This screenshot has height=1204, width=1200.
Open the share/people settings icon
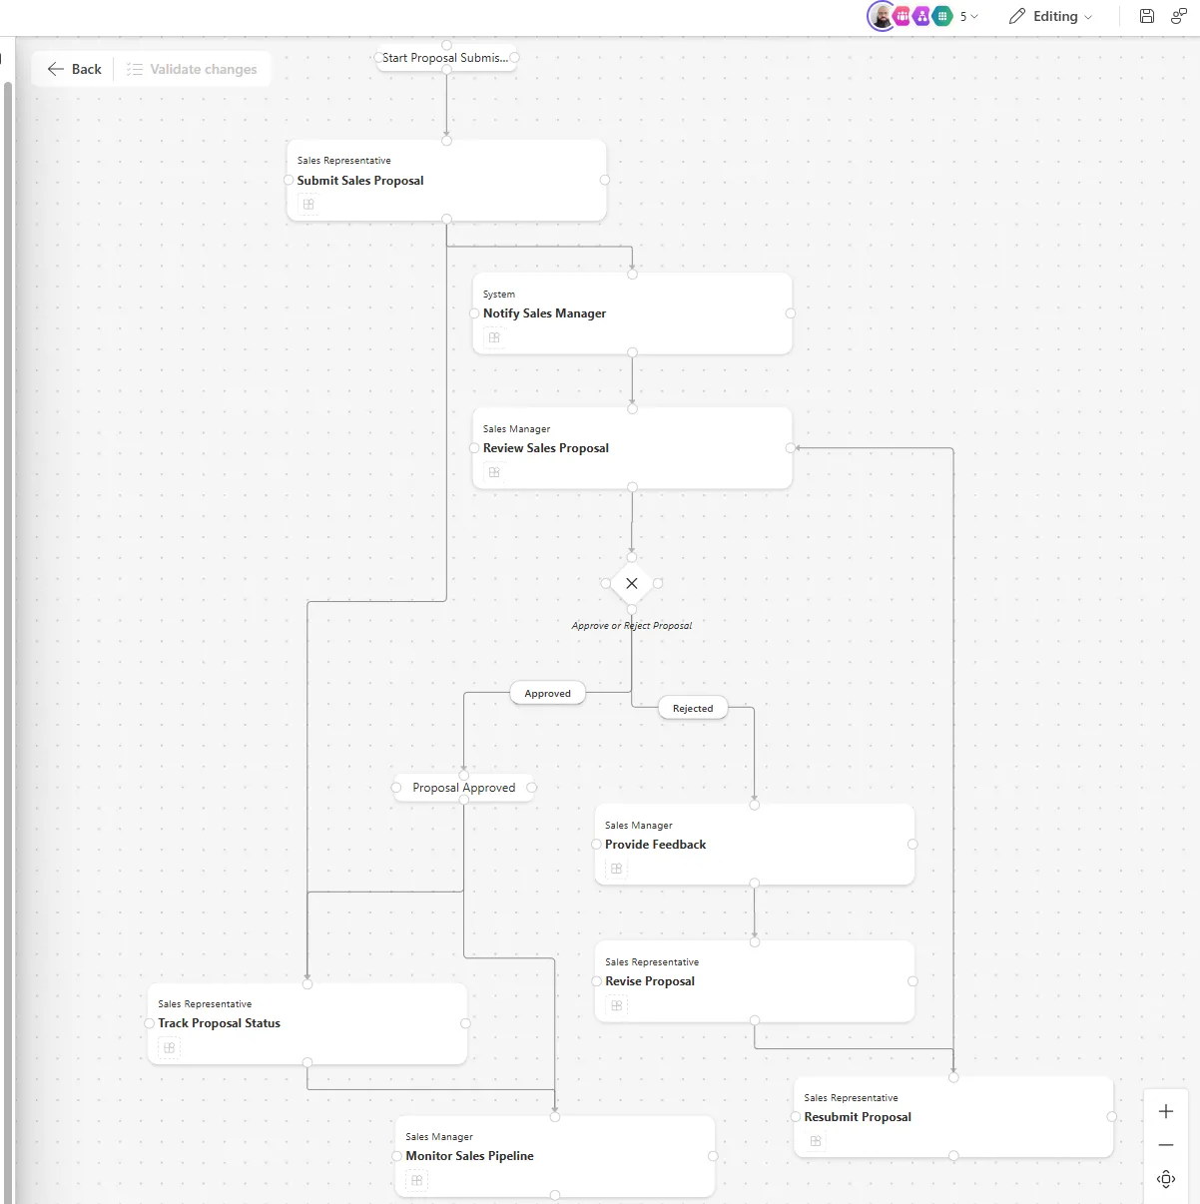(x=1178, y=16)
